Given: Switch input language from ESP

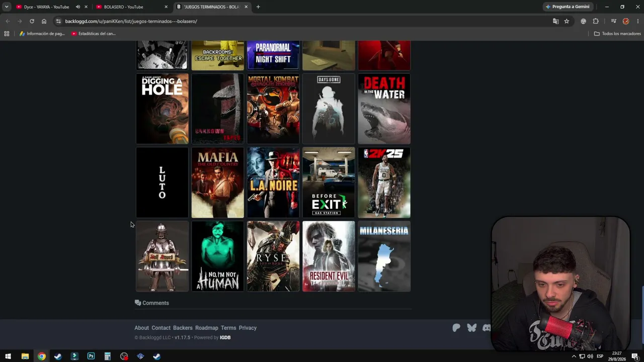Looking at the screenshot, I should 600,356.
